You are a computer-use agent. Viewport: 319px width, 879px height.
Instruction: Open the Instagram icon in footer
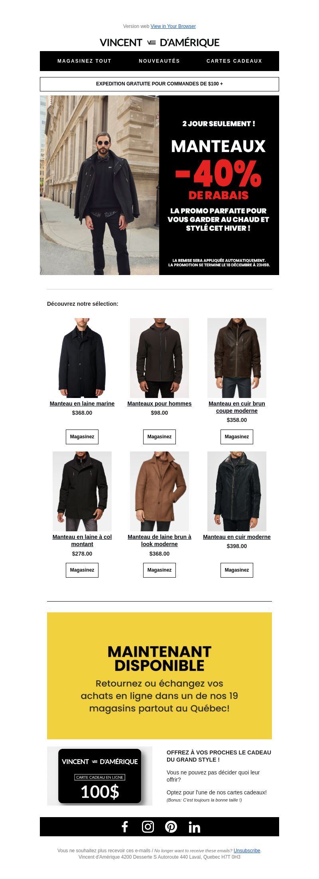148,826
